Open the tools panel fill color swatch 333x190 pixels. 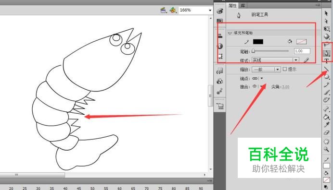(x=326, y=180)
